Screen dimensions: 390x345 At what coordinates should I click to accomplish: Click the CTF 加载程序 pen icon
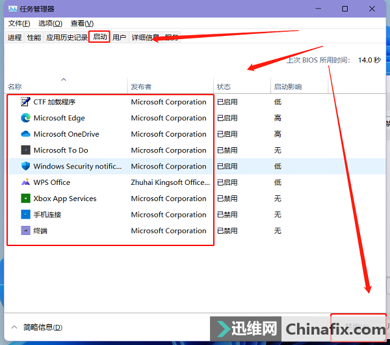coord(25,102)
